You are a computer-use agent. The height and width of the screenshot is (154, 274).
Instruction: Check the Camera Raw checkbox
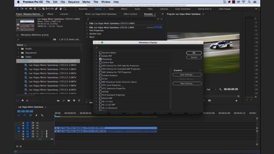100,62
